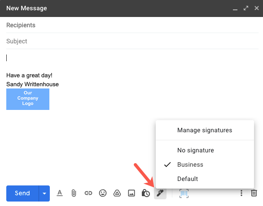Open more options three-dot menu

pos(241,193)
